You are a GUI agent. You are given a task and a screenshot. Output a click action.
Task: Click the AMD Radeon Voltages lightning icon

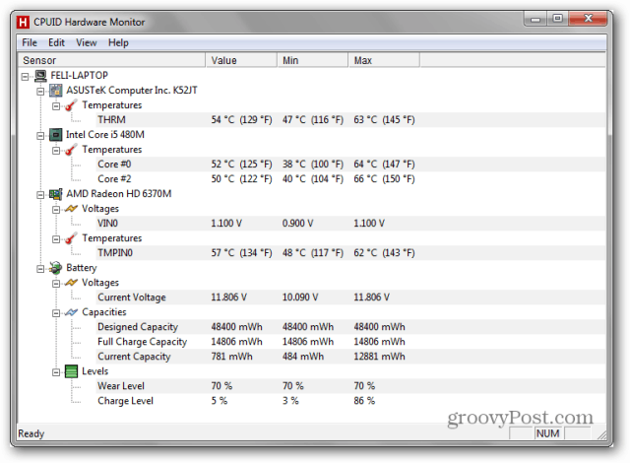pyautogui.click(x=71, y=209)
